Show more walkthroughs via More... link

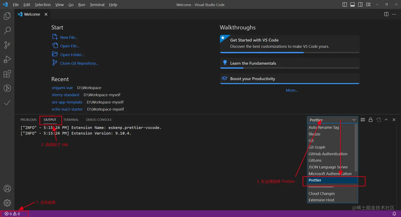(x=292, y=90)
